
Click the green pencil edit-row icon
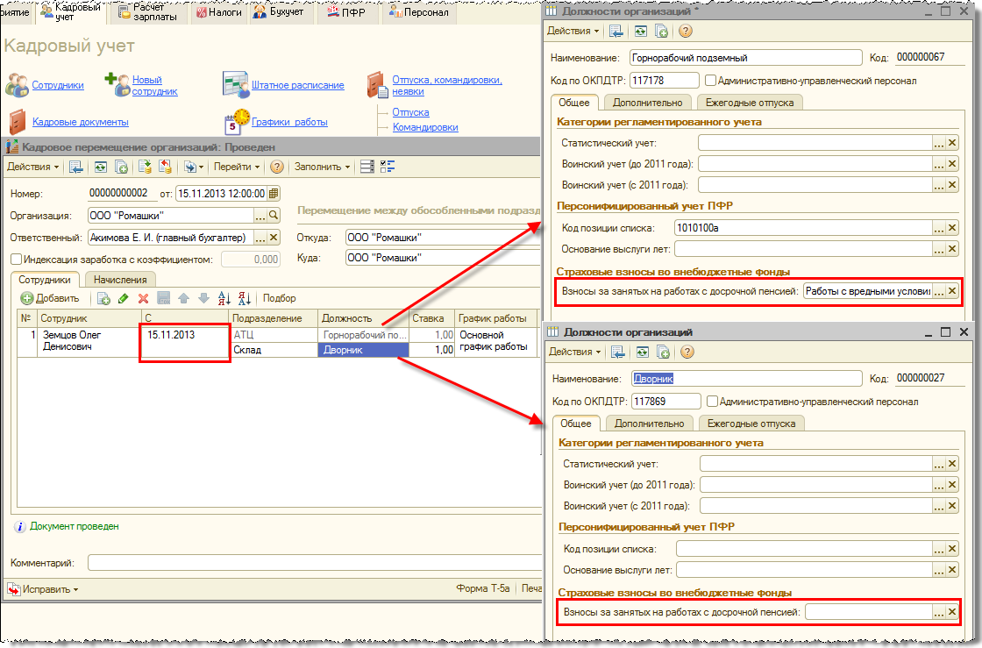(x=124, y=299)
